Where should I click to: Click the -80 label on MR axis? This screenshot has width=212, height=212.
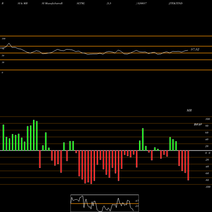click(x=207, y=180)
